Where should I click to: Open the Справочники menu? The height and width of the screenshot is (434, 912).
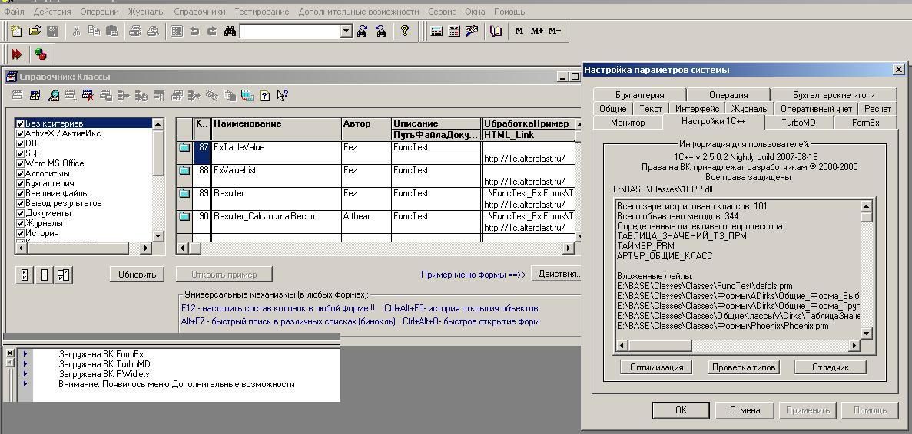click(x=199, y=12)
